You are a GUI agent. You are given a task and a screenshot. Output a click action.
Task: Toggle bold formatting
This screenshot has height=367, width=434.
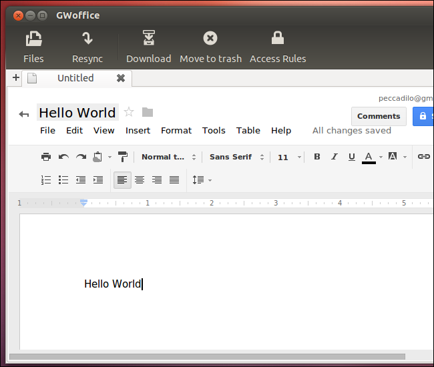(x=317, y=157)
